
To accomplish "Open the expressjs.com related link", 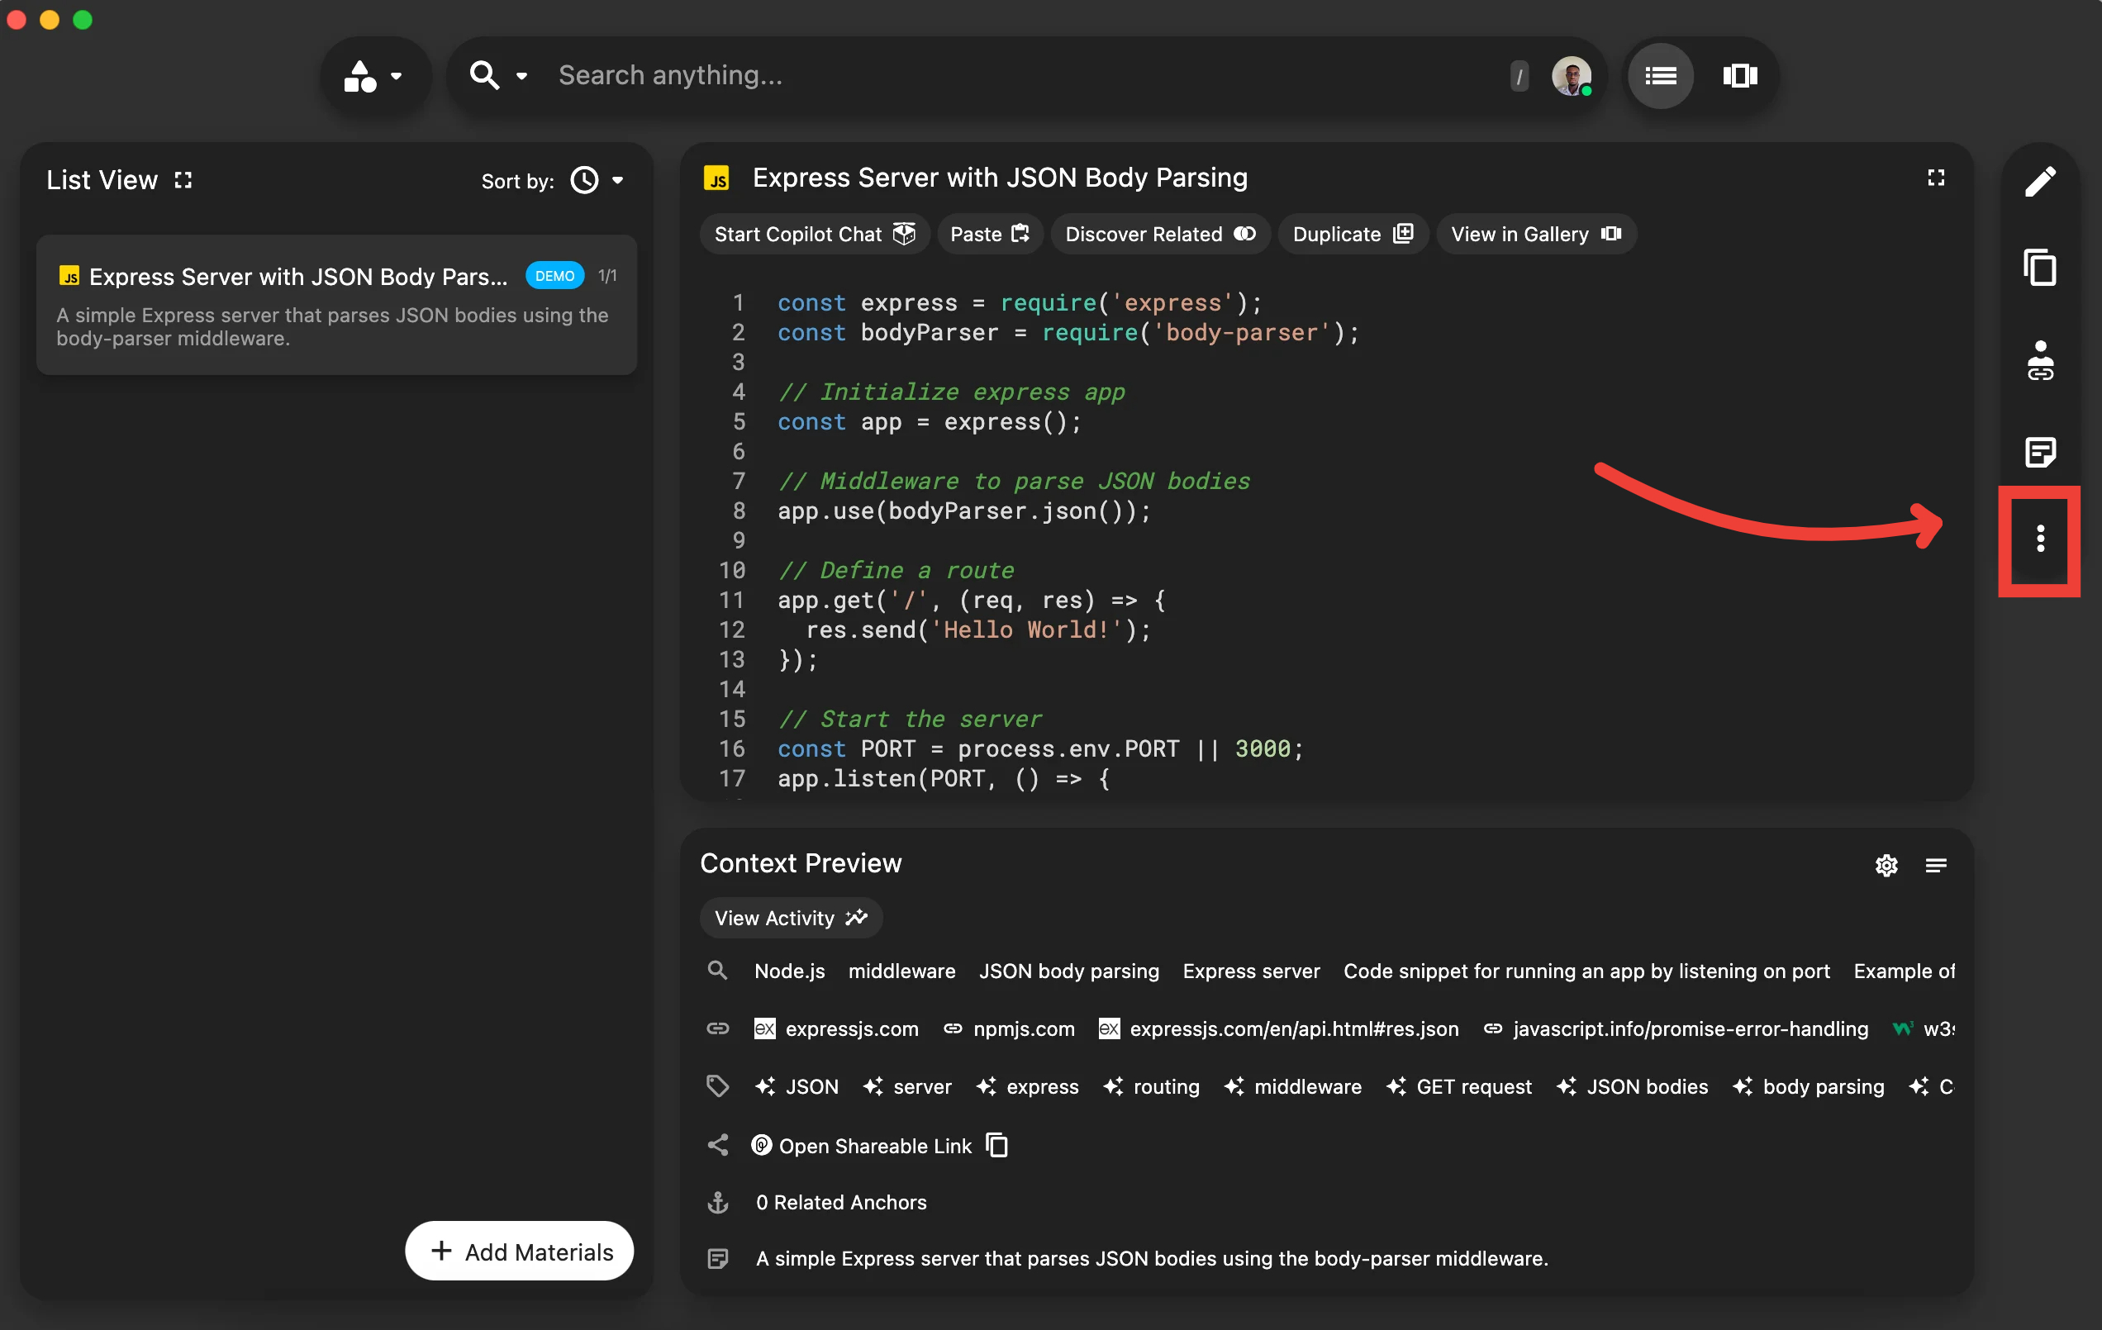I will tap(850, 1029).
